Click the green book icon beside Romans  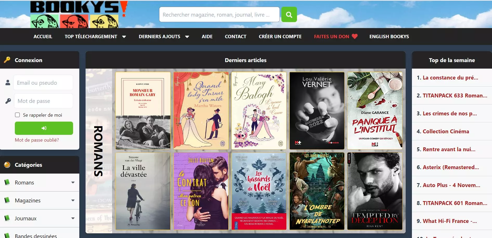pyautogui.click(x=7, y=182)
